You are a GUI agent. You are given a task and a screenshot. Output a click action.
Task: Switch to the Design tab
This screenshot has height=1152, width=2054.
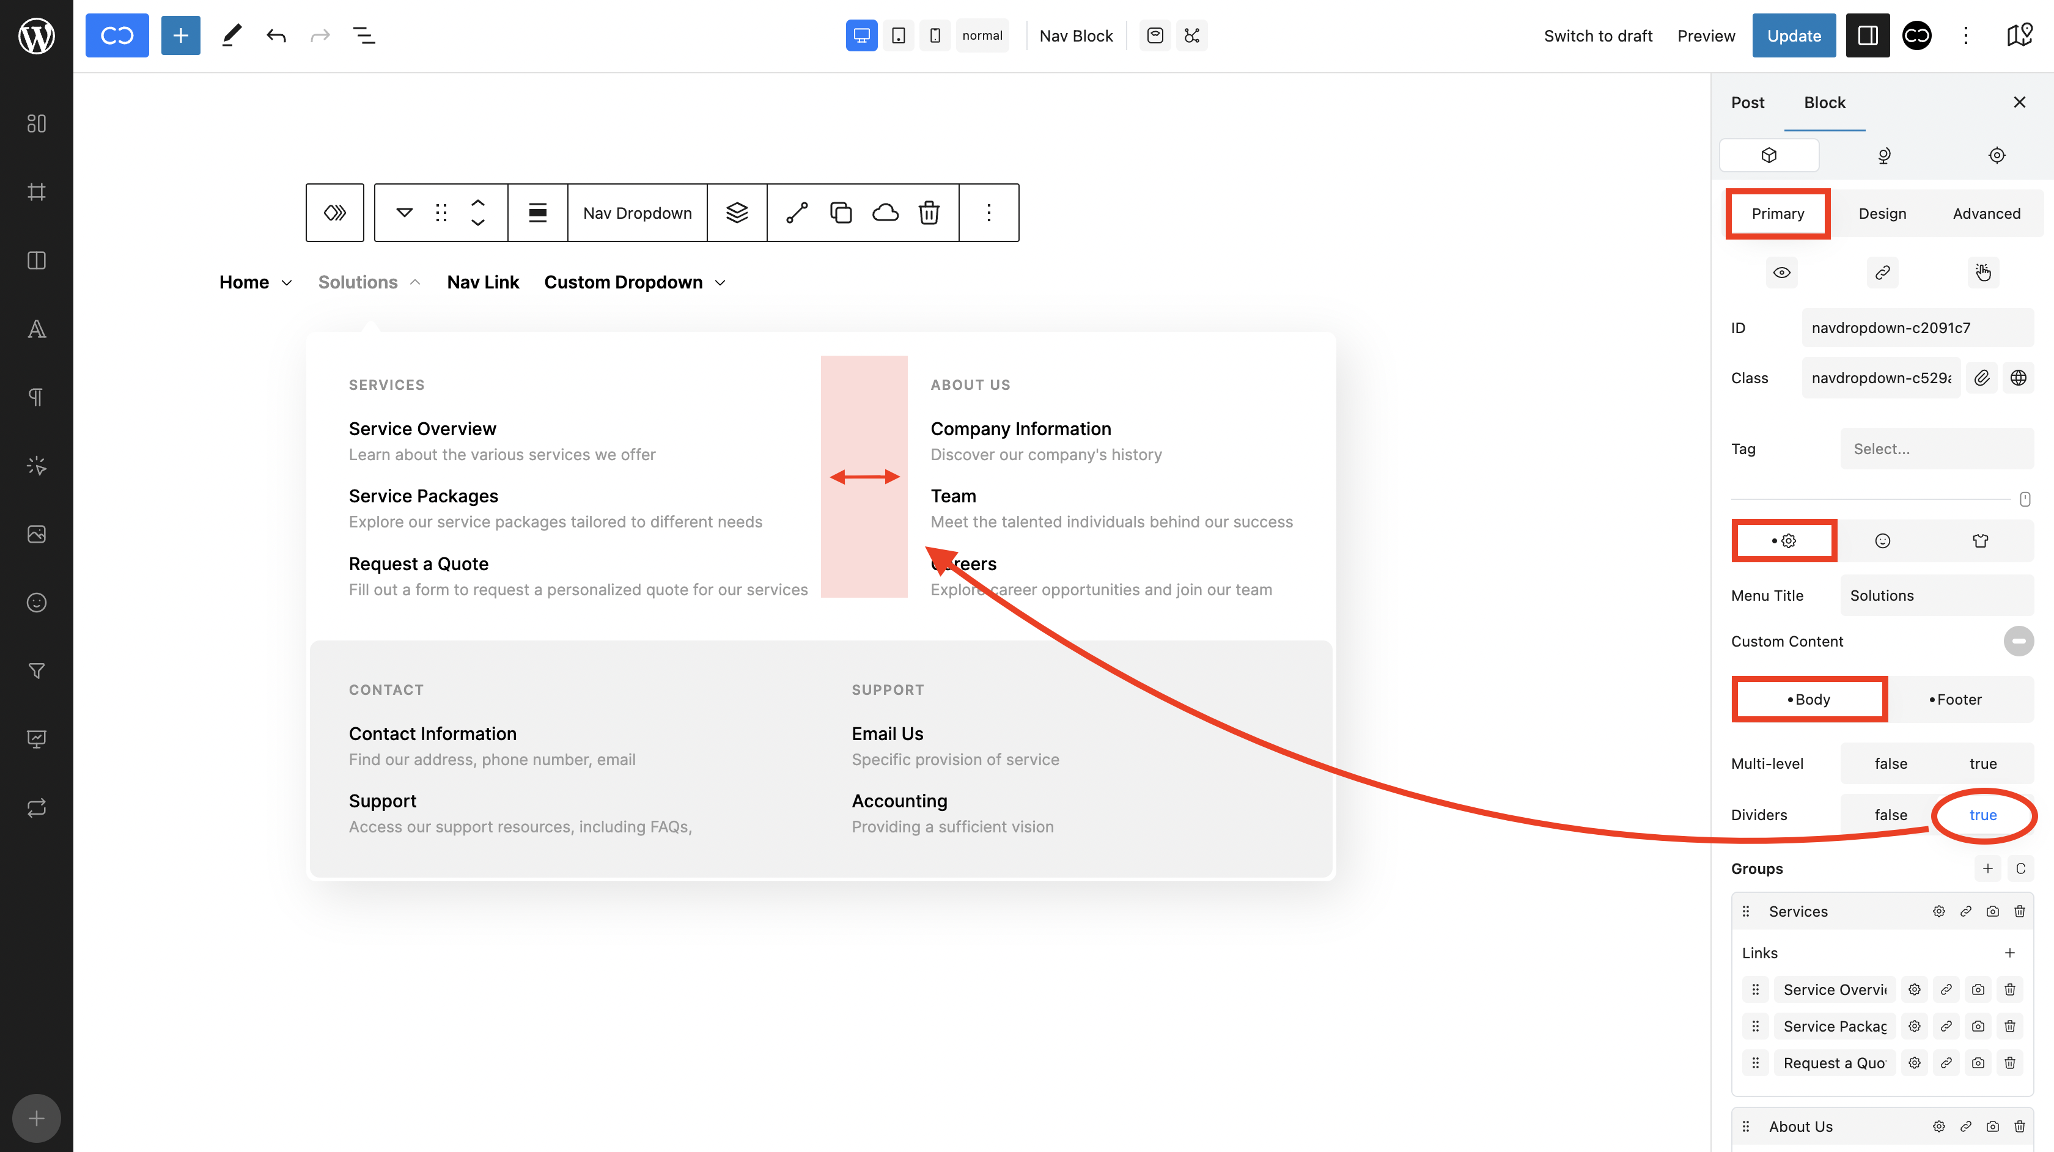click(1882, 214)
